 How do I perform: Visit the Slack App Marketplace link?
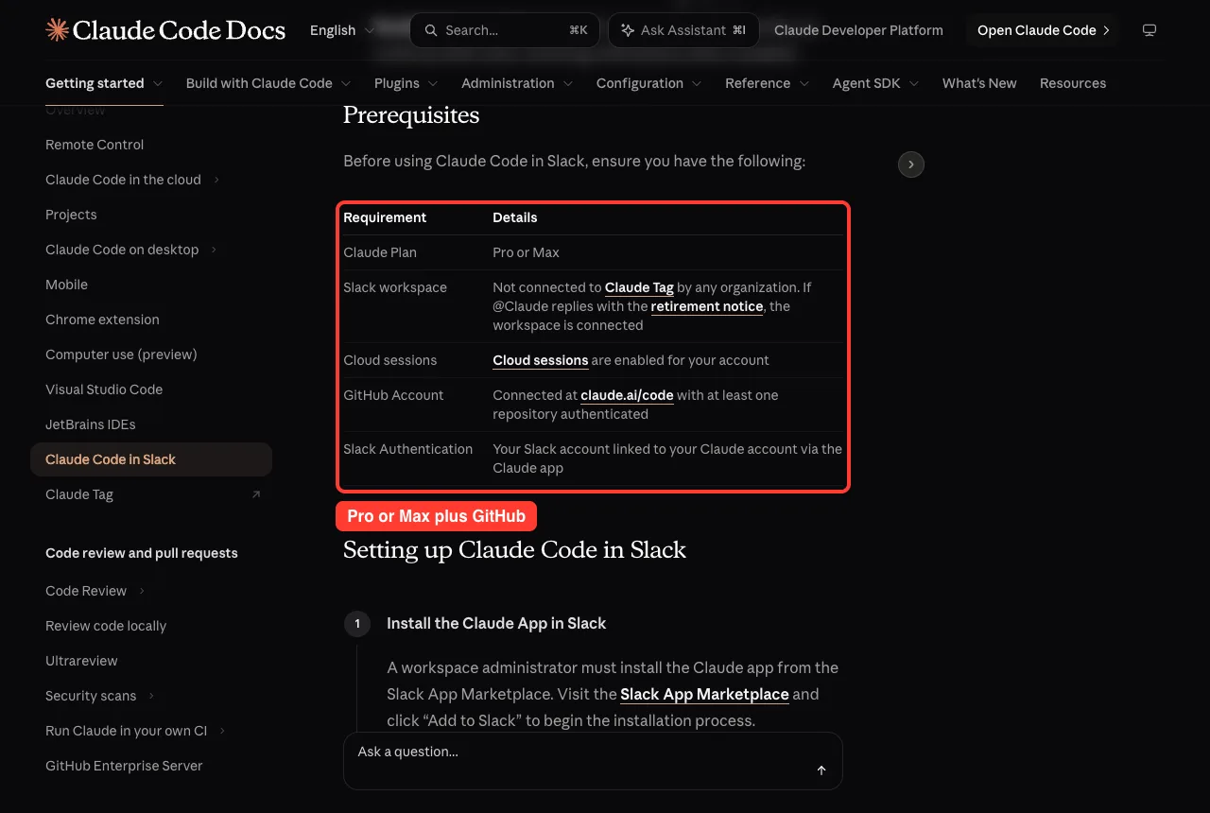704,694
